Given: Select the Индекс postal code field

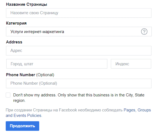Looking at the screenshot, I should tap(131, 64).
